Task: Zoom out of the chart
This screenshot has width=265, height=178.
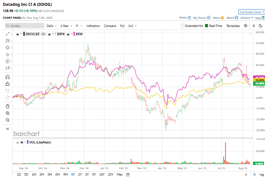Action: [x=8, y=120]
